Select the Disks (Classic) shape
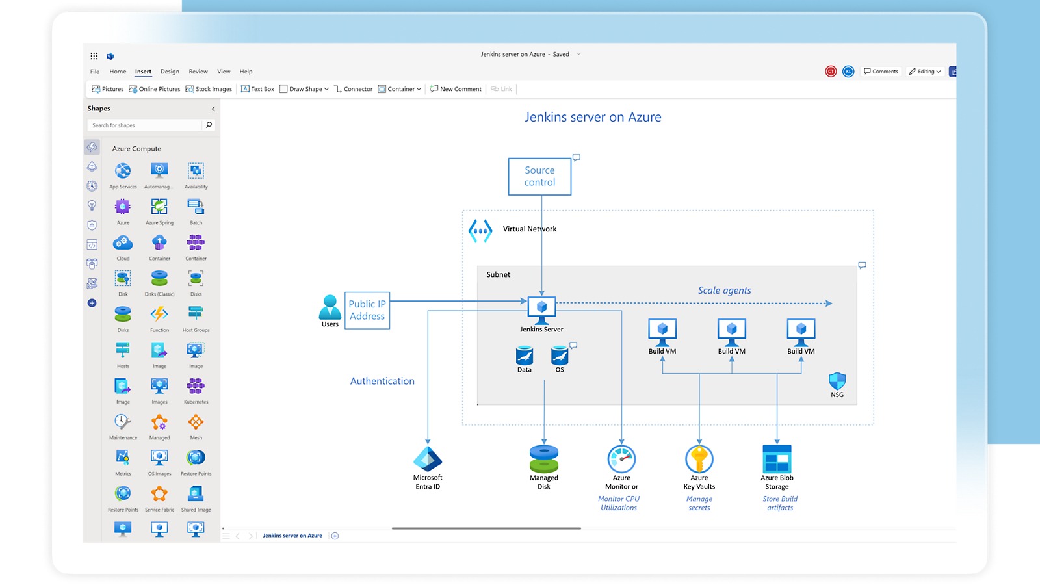 [x=159, y=283]
